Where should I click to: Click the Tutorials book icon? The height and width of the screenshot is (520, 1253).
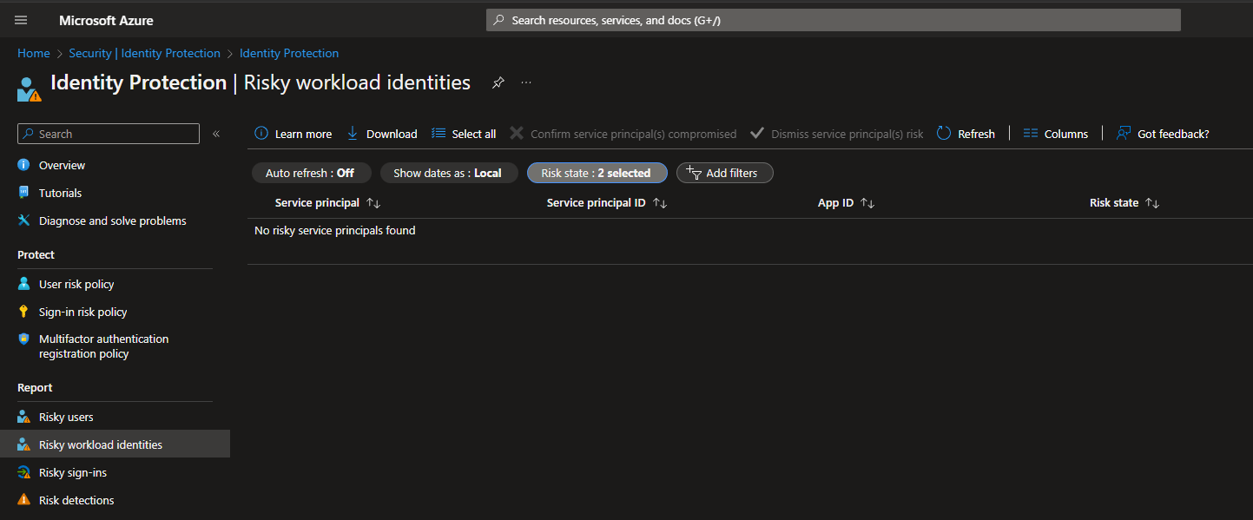click(x=23, y=193)
